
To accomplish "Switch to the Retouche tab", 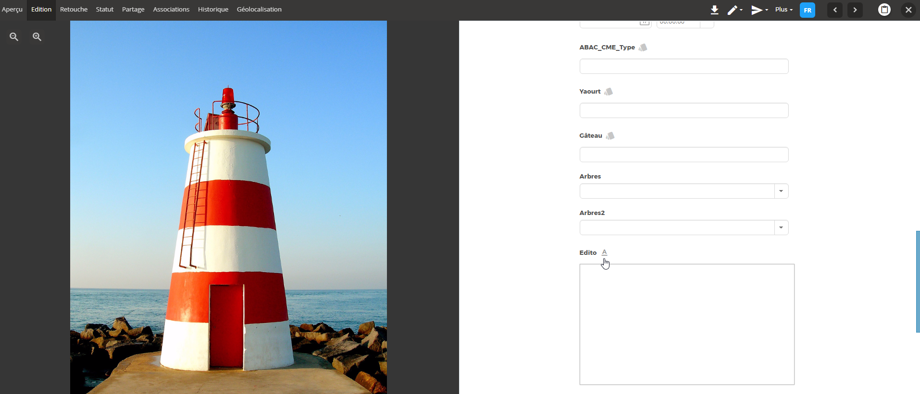I will [x=74, y=10].
